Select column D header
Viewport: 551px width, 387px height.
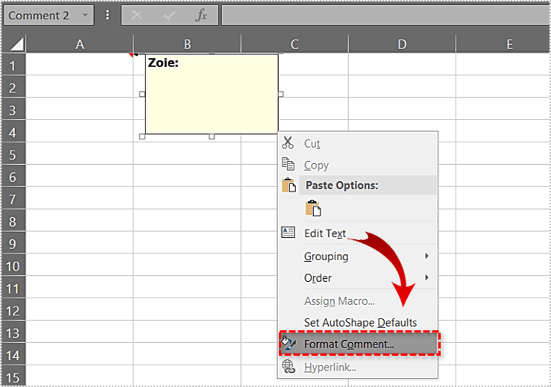coord(402,45)
